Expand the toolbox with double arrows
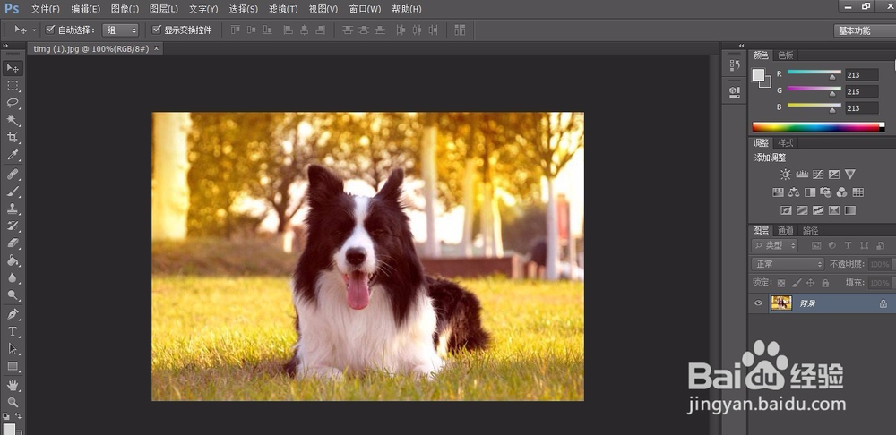The height and width of the screenshot is (435, 896). (5, 46)
